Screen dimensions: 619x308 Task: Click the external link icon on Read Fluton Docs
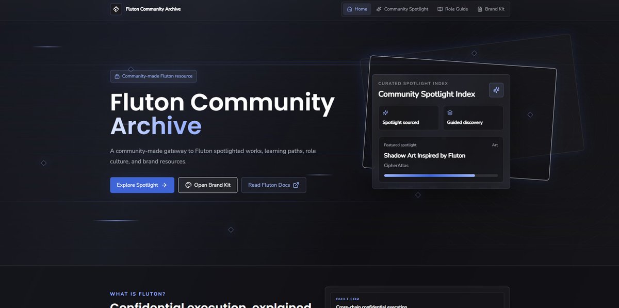tap(296, 185)
